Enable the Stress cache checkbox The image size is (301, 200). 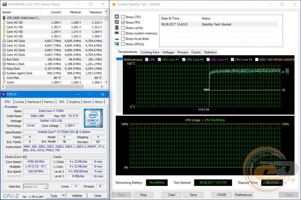click(x=123, y=28)
